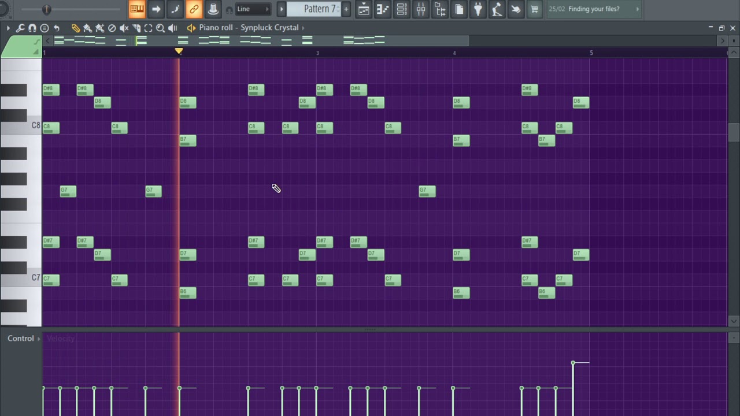
Task: Toggle the knob-shaped button beside link
Action: pos(213,9)
